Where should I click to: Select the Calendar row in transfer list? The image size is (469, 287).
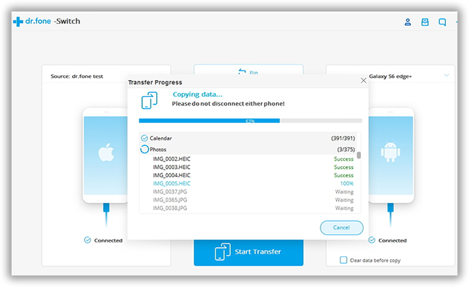coord(248,138)
